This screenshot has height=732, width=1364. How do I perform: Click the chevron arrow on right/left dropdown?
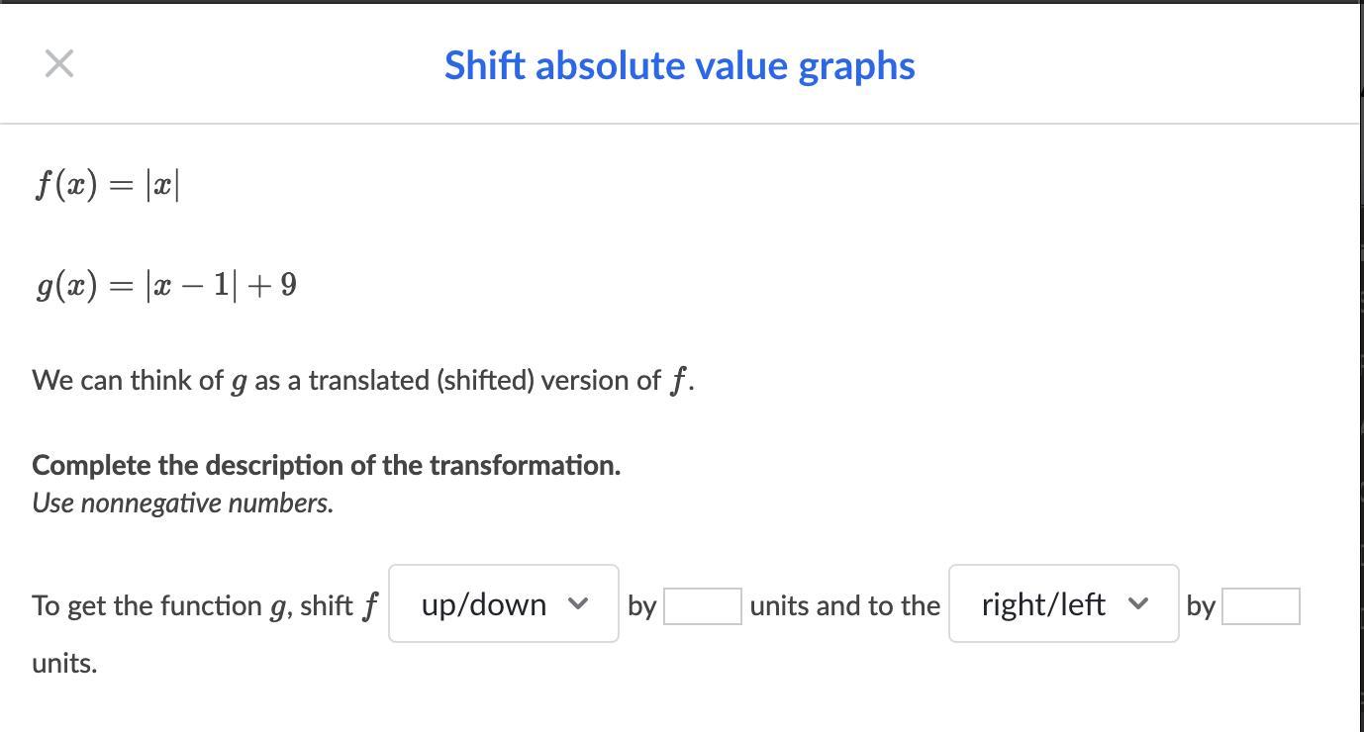click(1139, 603)
